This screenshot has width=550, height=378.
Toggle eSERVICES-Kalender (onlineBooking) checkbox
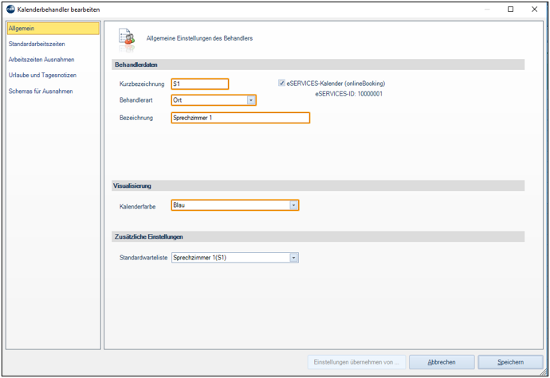coord(281,83)
